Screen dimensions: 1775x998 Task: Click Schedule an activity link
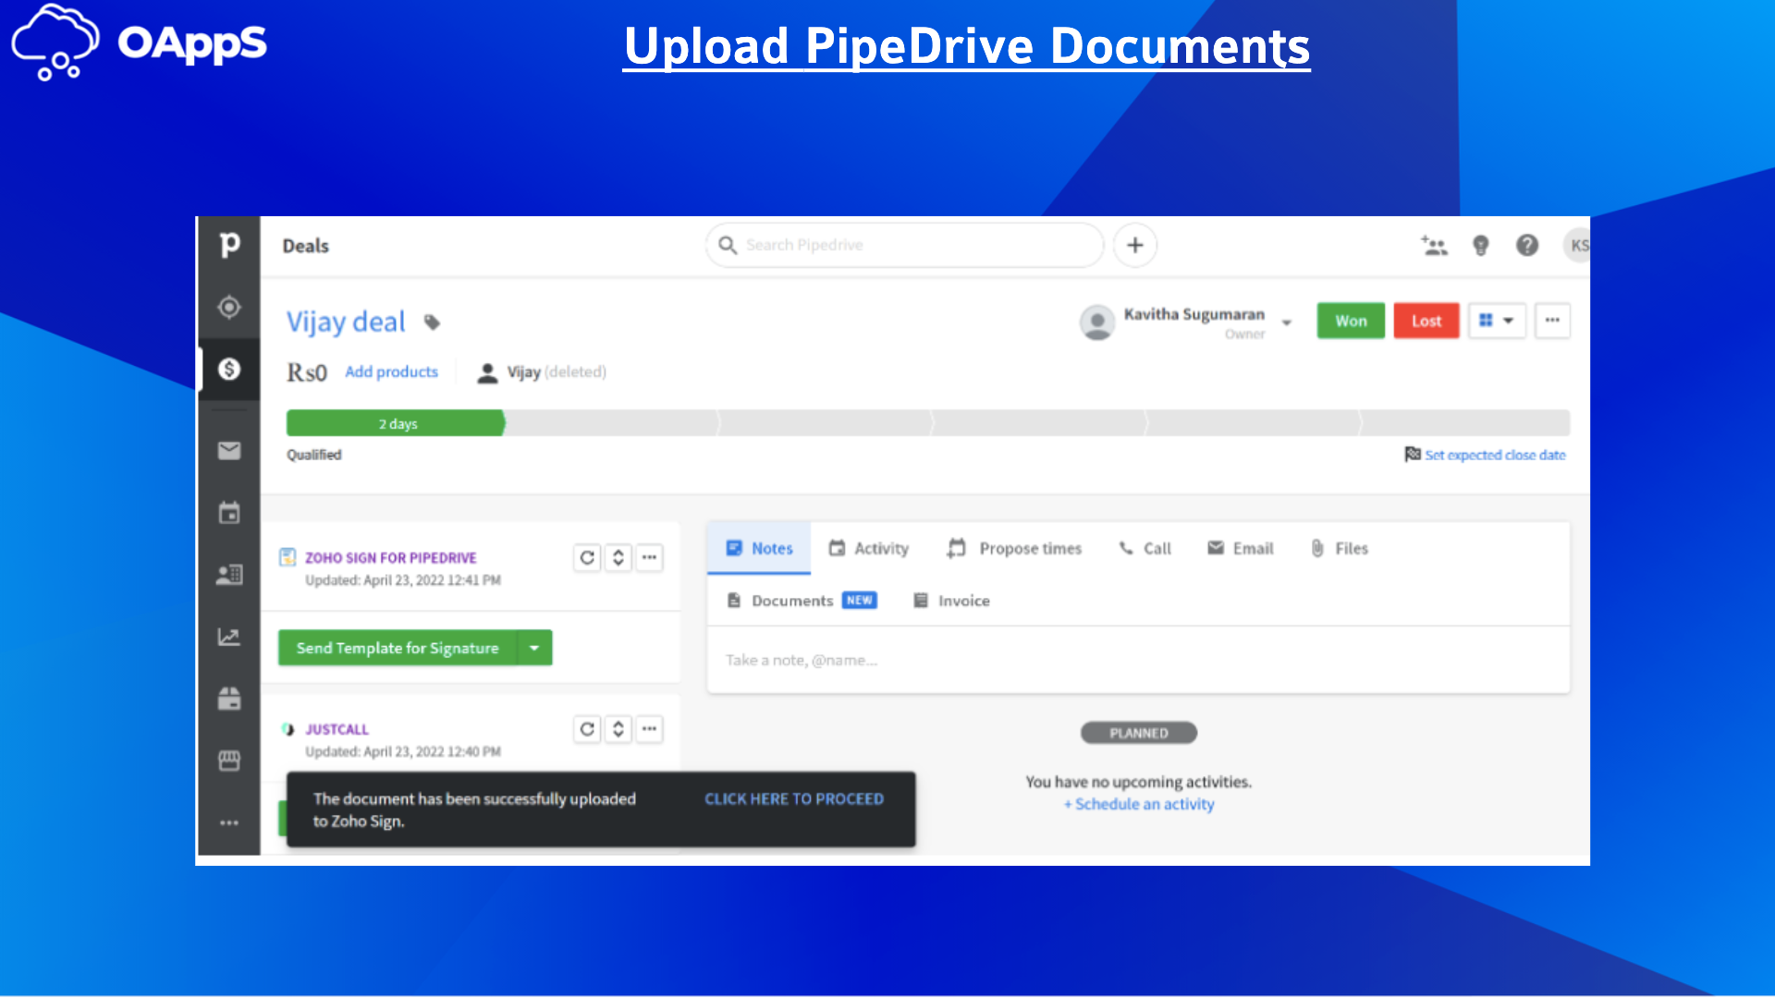[1139, 804]
